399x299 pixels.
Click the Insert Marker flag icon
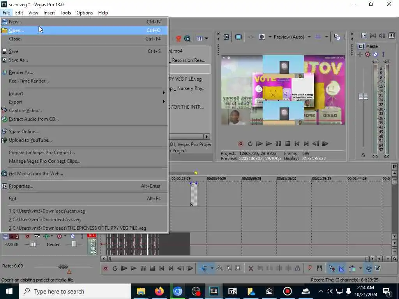(x=310, y=268)
